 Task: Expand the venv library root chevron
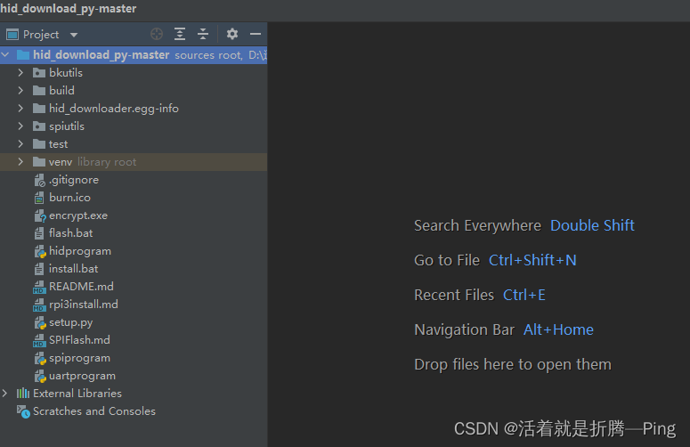point(20,162)
